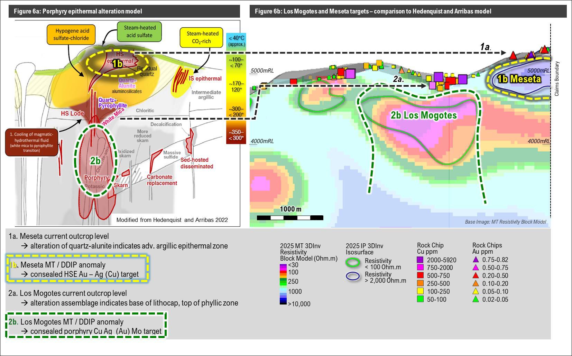
Task: Click green Resistivity < 100 Ohm.m isosurface oval
Action: [x=353, y=263]
